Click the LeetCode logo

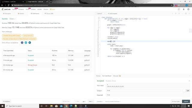(x=6, y=9)
